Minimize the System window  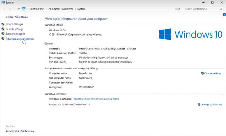pyautogui.click(x=203, y=2)
